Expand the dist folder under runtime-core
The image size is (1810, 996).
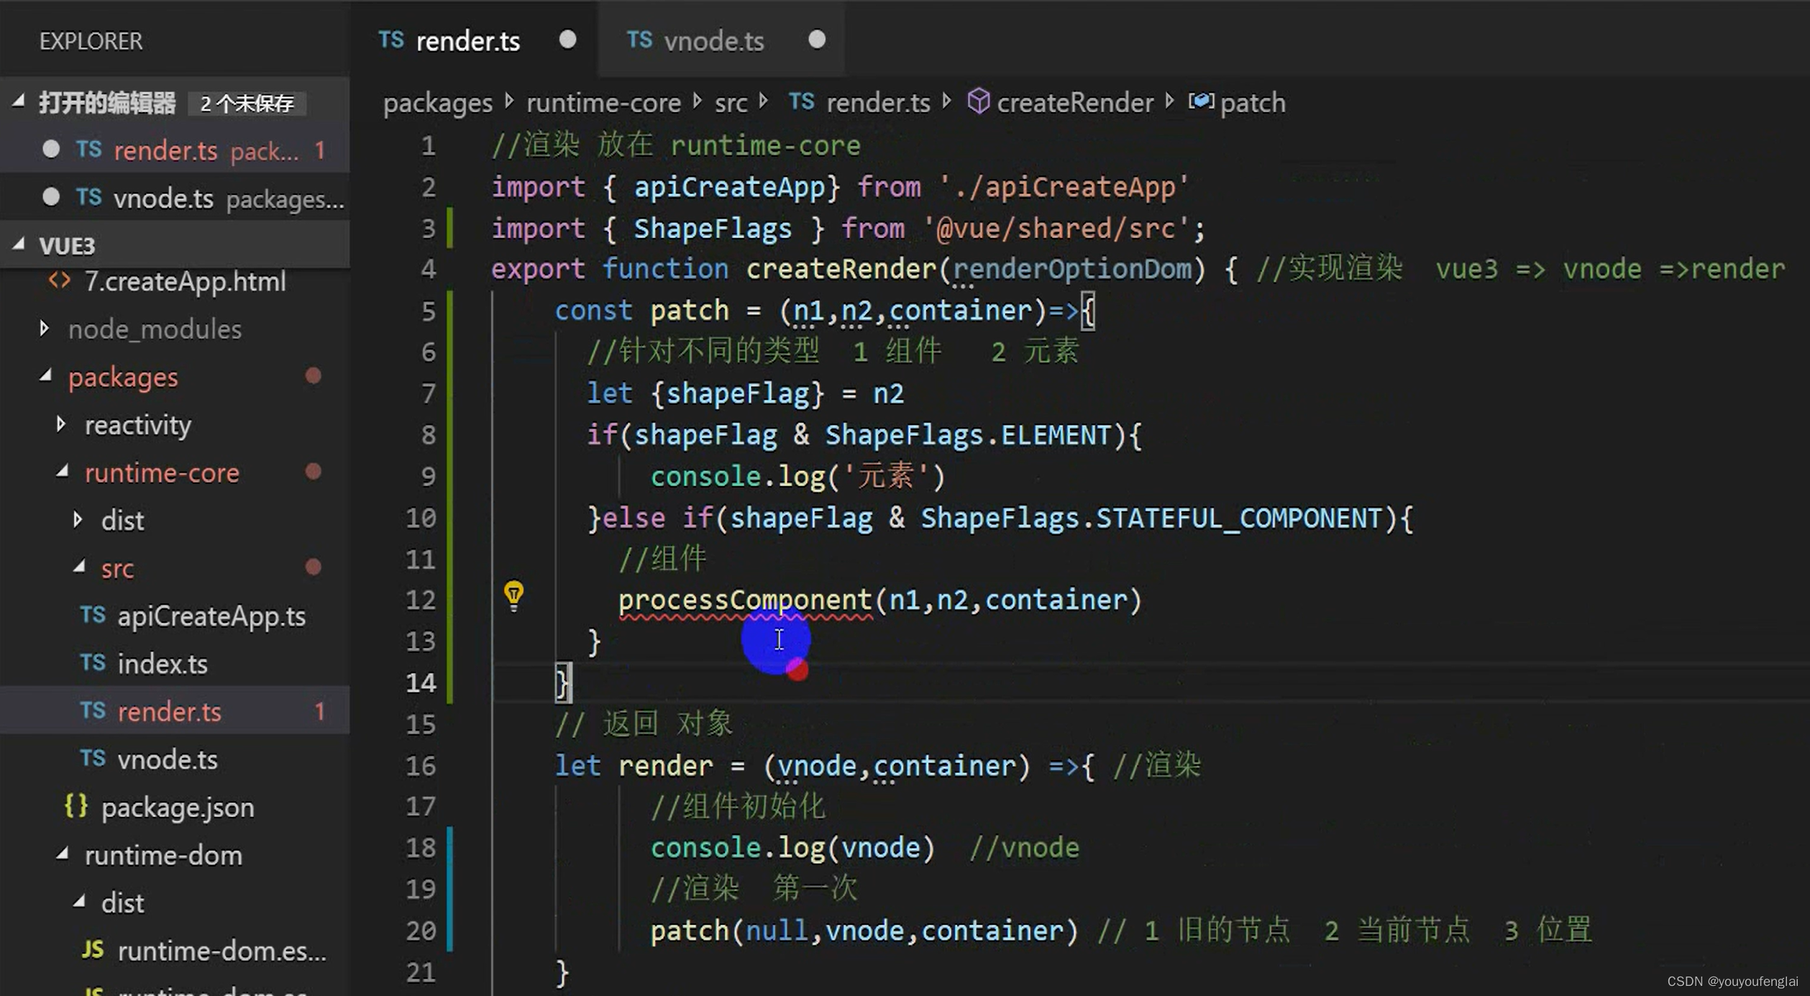point(78,520)
